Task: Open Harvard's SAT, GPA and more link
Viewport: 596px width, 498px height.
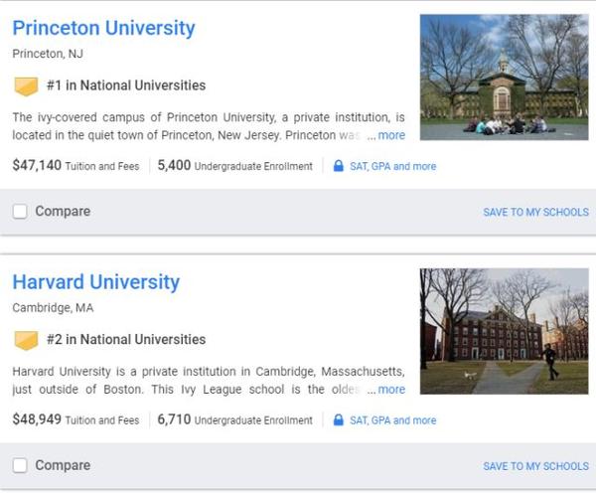Action: tap(392, 420)
